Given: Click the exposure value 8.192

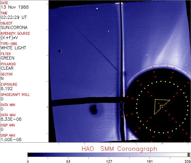Looking at the screenshot, I should [x=7, y=89].
